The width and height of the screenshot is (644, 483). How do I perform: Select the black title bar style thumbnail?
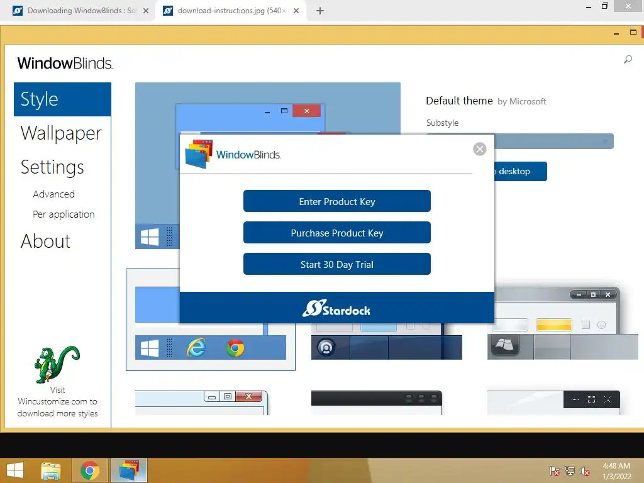pos(377,402)
